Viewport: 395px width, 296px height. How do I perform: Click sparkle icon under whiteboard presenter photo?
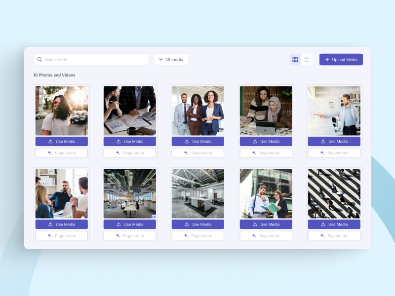(322, 153)
